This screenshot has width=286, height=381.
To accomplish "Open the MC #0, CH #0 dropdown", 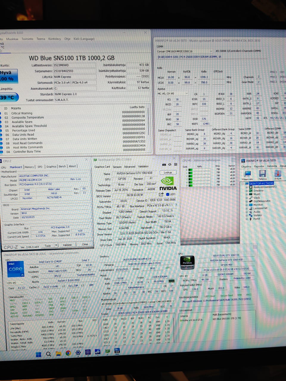I will click(x=173, y=93).
